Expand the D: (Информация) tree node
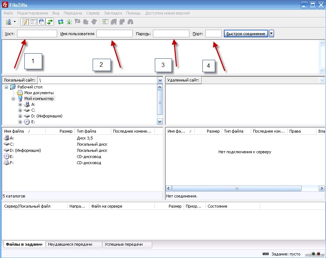 tap(20, 116)
